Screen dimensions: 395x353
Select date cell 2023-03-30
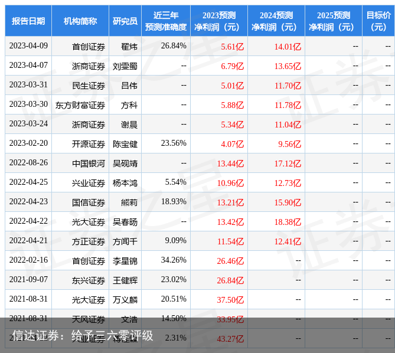pos(28,104)
